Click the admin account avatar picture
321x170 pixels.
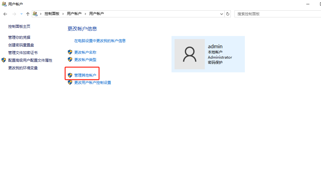click(x=190, y=54)
